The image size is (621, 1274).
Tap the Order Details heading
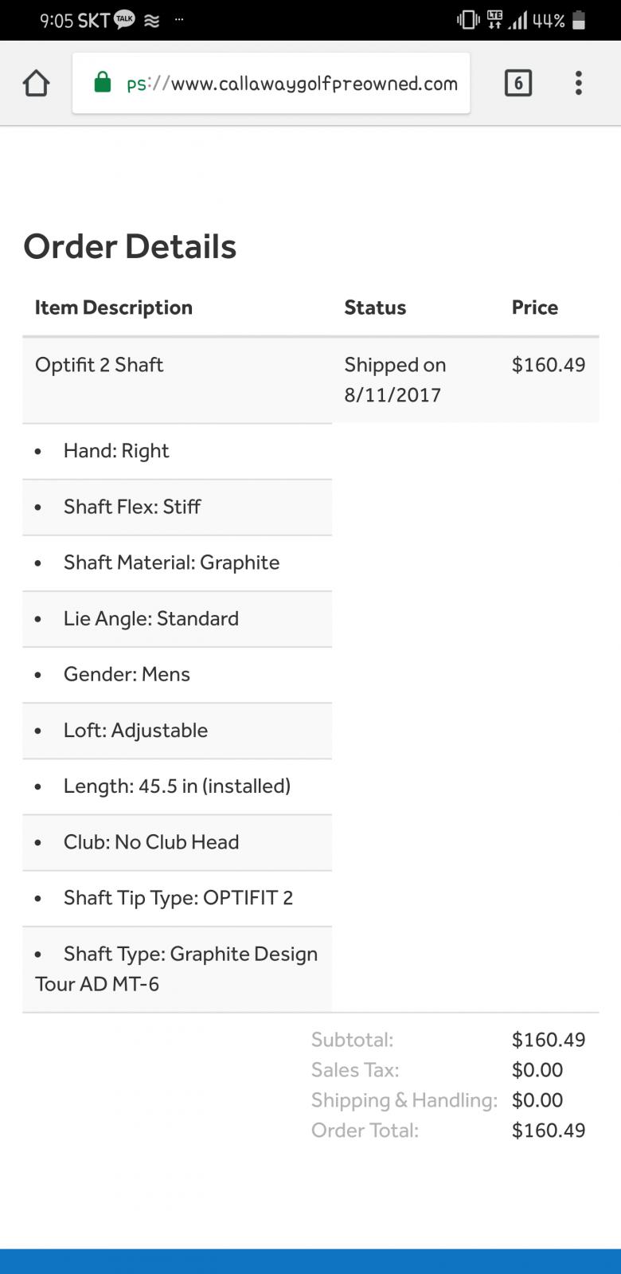[130, 246]
